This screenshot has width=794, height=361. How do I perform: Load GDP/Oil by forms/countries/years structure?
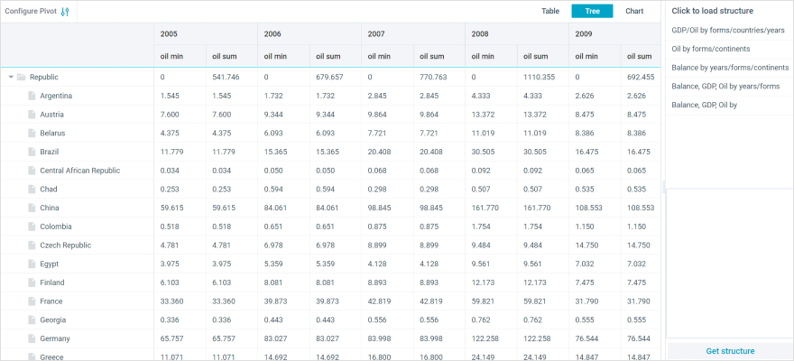(x=727, y=30)
